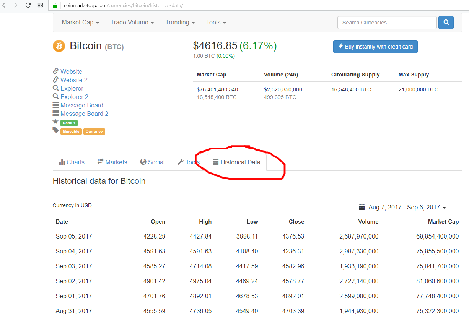
Task: Click the list icon next to Message Board
Action: (x=55, y=105)
